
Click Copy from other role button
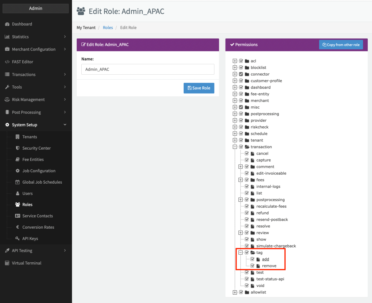point(341,45)
